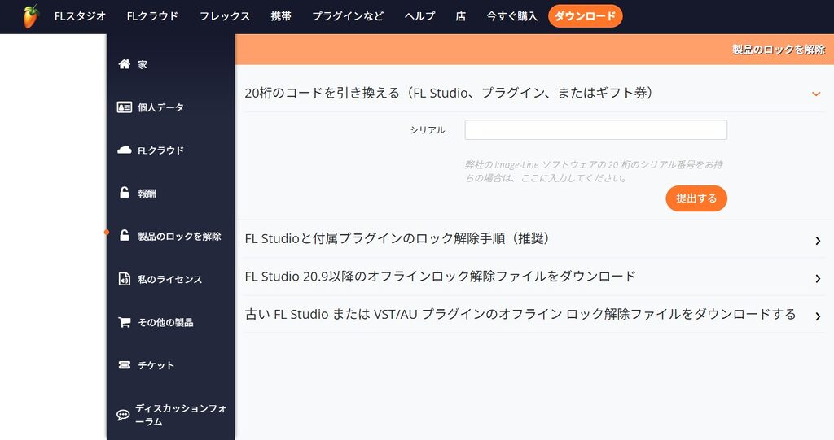Open 家 sidebar link
This screenshot has height=440, width=834.
(x=143, y=65)
